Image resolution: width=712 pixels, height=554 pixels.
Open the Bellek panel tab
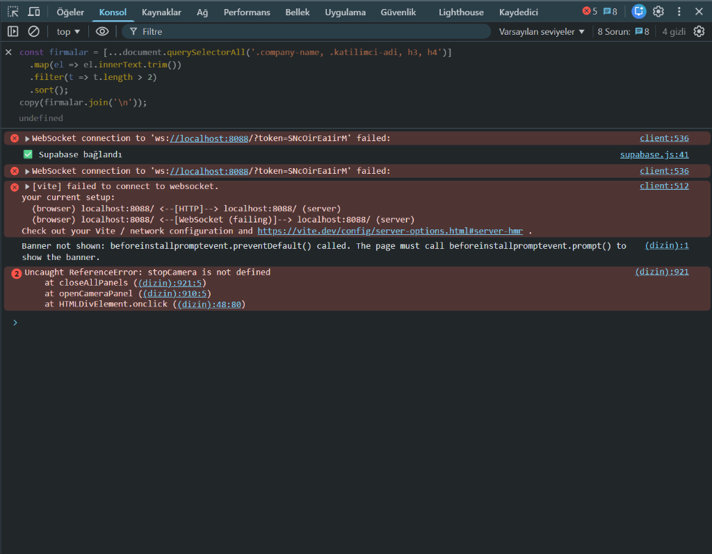[298, 13]
